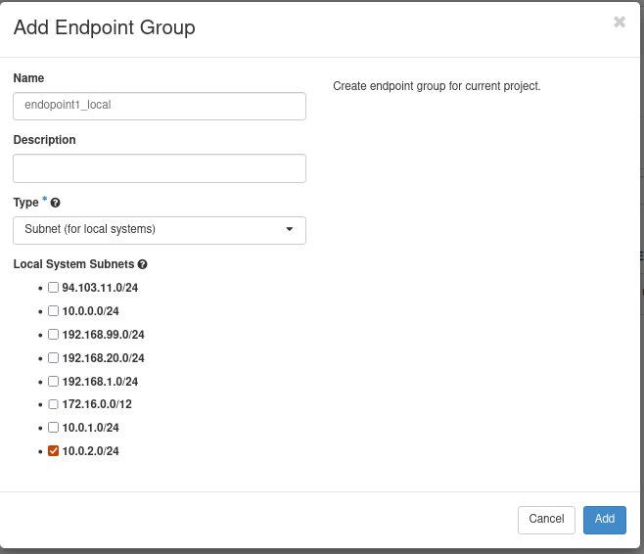Click the help icon next to Type
Screen dimensions: 644x554
pos(55,203)
